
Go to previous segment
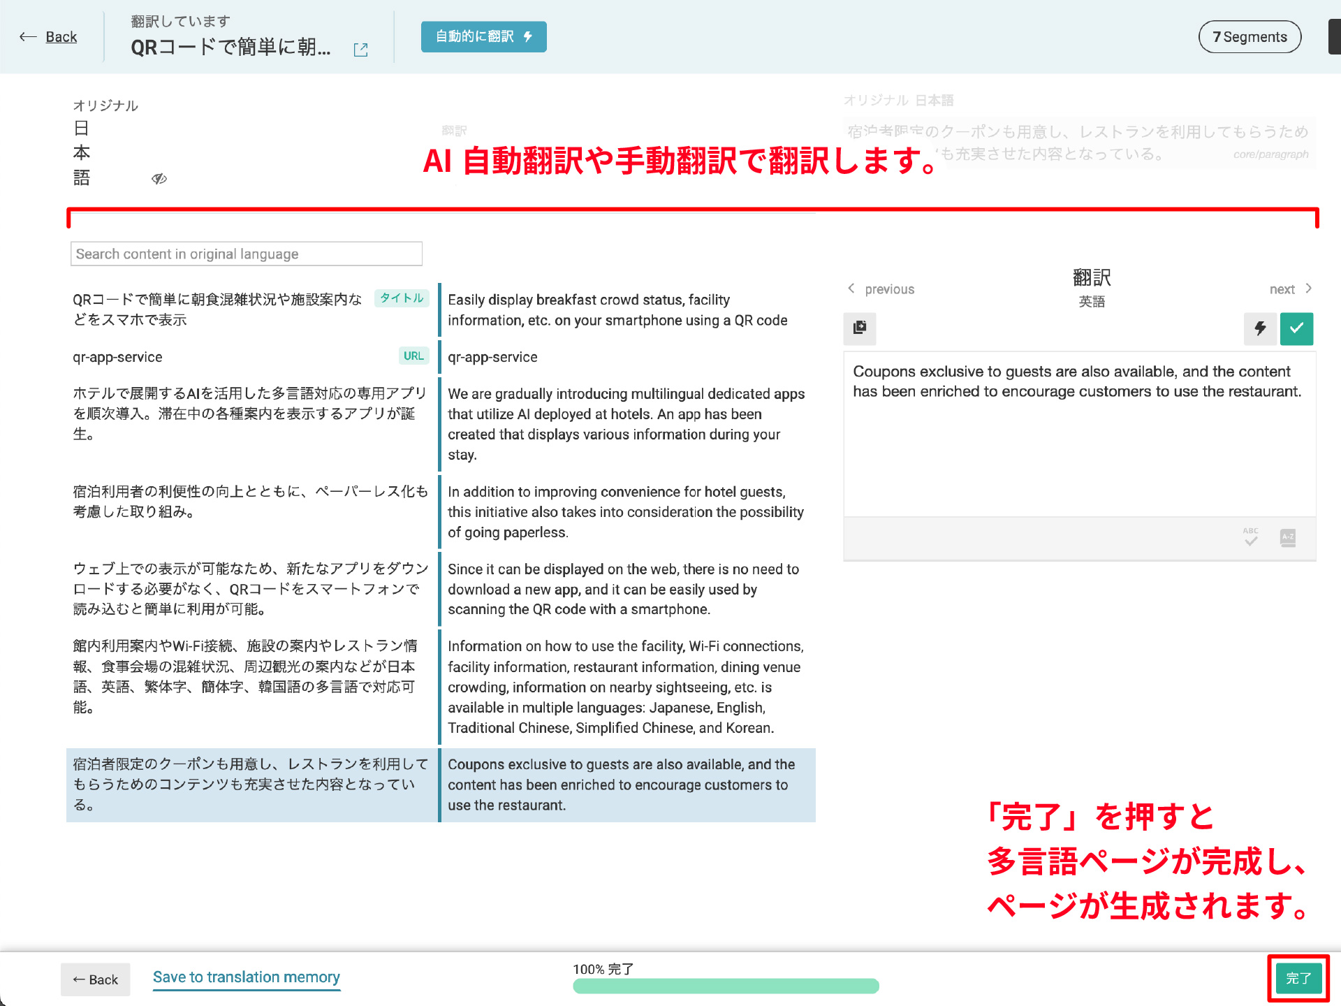[x=881, y=289]
